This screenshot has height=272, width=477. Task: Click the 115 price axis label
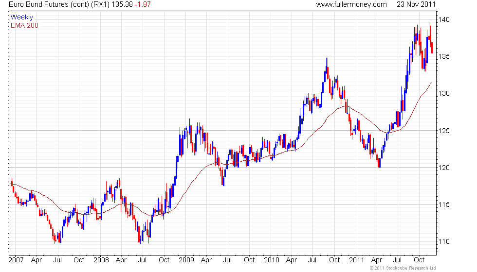[446, 204]
